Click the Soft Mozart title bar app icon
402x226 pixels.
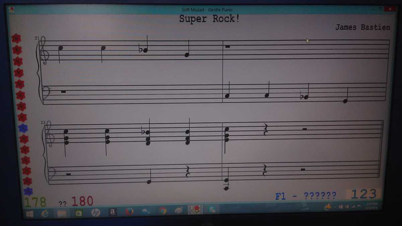click(12, 9)
